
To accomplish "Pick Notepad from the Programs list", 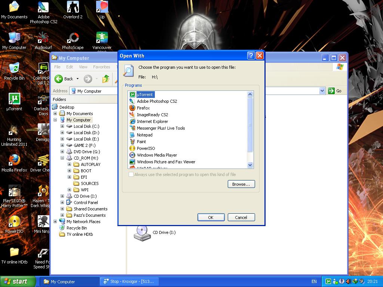I will 141,135.
